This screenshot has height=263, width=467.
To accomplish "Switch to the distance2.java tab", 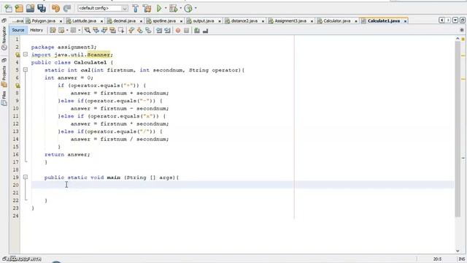I will pos(244,21).
